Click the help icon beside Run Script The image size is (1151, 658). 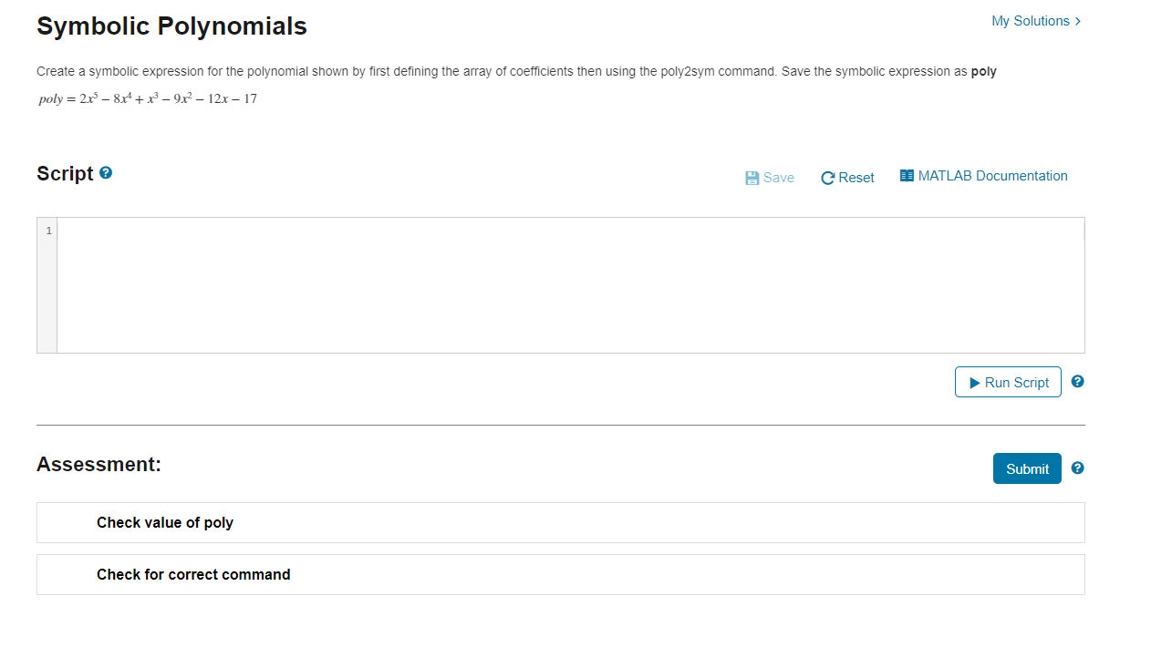1077,381
